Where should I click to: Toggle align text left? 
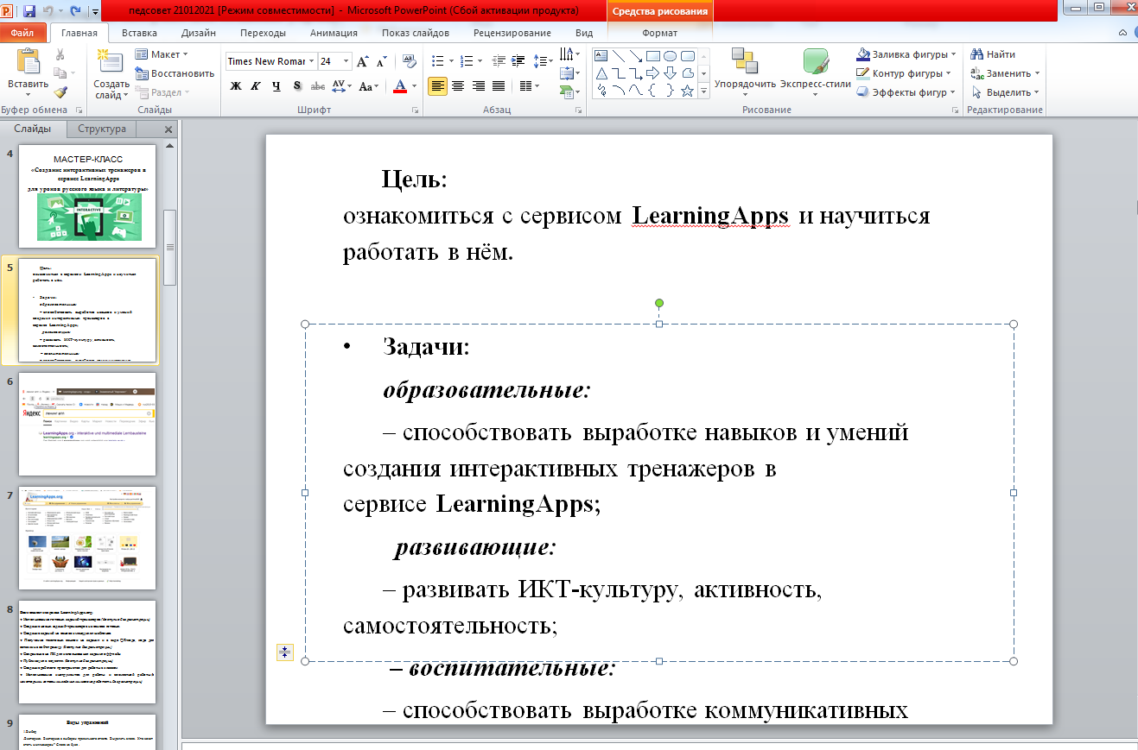click(x=438, y=86)
